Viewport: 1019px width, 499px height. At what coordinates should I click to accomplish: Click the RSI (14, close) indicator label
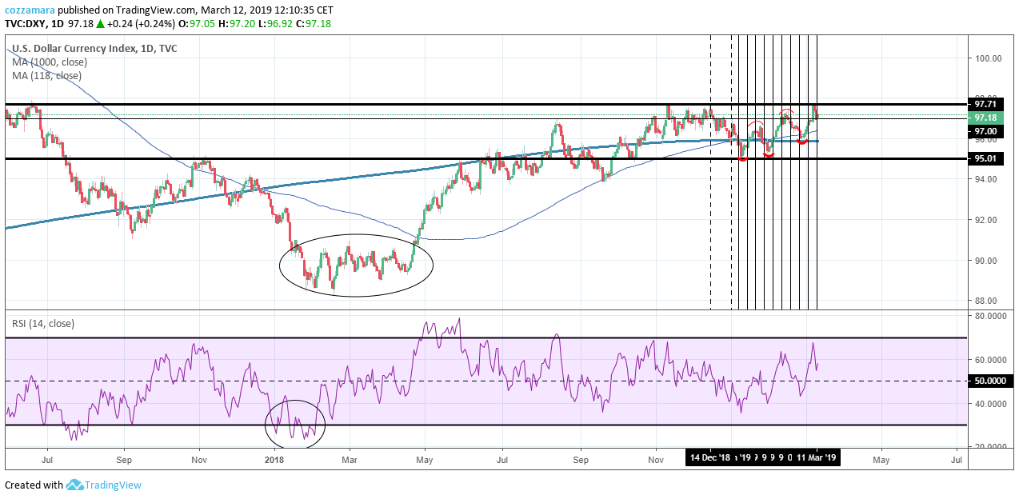43,324
